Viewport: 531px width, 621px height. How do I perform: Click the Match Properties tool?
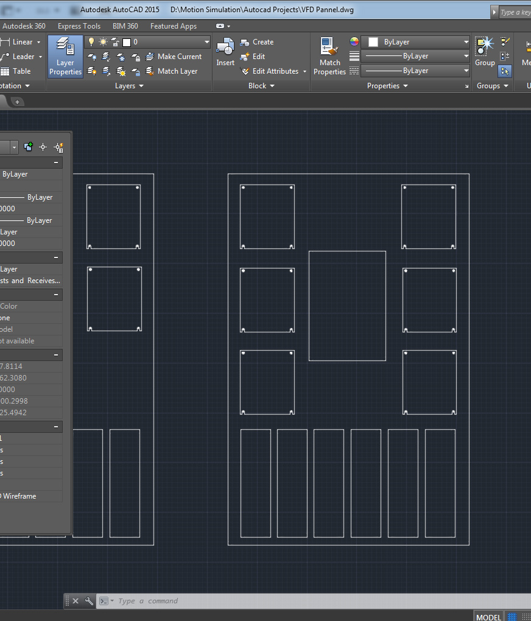(x=329, y=56)
